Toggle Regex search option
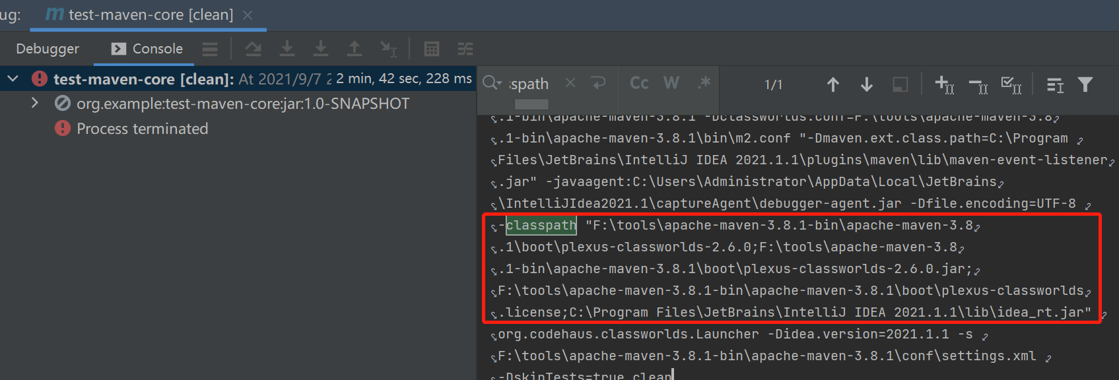This screenshot has width=1119, height=380. point(704,83)
